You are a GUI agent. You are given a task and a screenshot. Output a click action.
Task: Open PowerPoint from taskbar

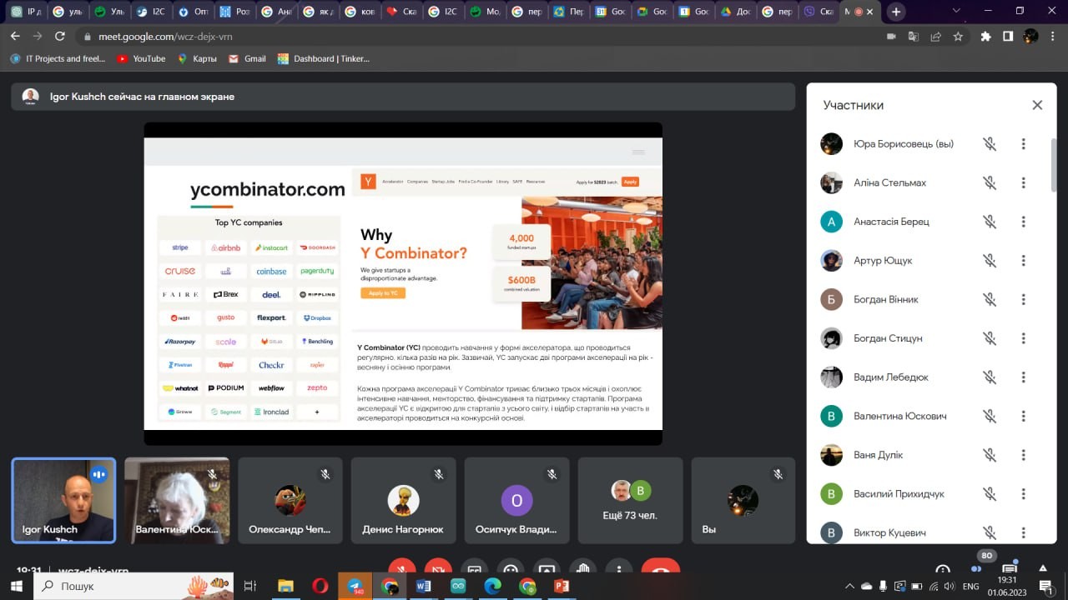point(561,586)
